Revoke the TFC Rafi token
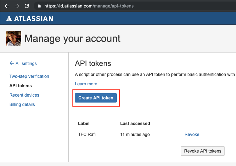The height and width of the screenshot is (166, 236). (x=192, y=134)
